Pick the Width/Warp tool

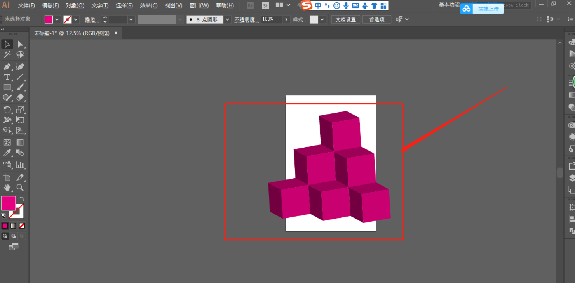click(7, 120)
